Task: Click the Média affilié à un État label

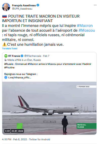Action: point(24,60)
